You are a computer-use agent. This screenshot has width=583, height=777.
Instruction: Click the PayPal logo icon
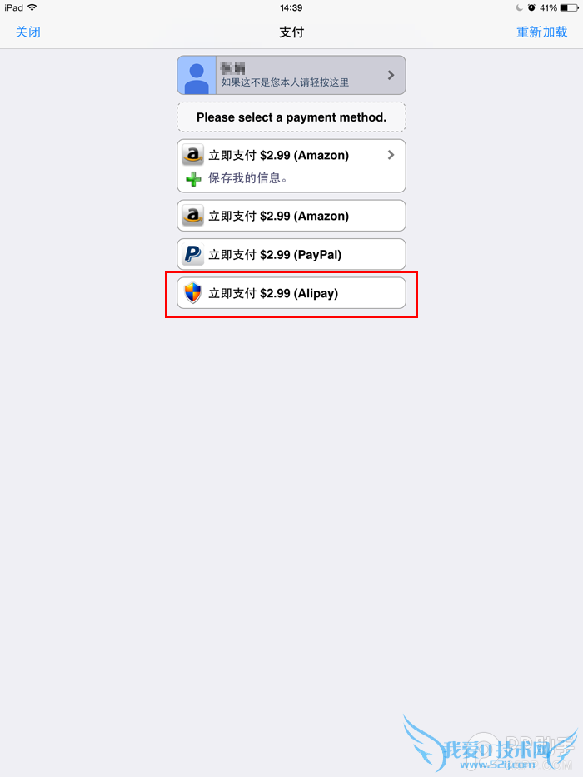click(193, 254)
